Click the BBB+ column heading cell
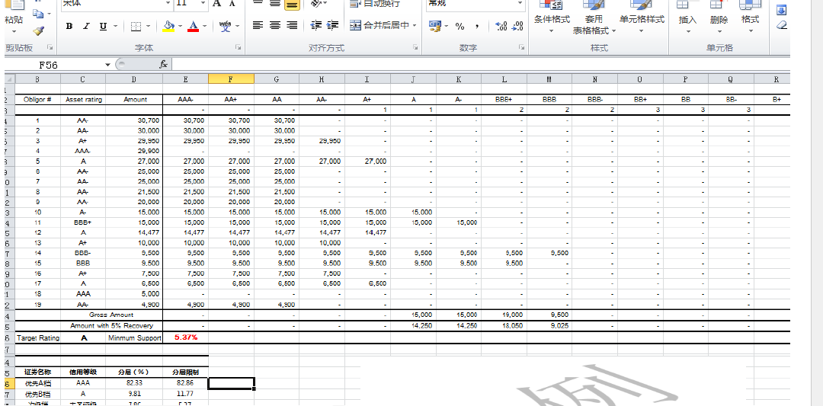This screenshot has width=823, height=406. (504, 99)
